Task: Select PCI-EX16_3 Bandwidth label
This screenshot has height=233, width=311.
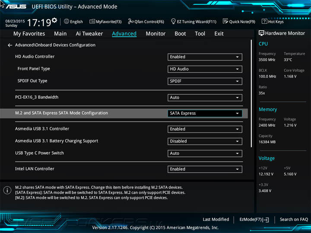Action: tap(37, 97)
